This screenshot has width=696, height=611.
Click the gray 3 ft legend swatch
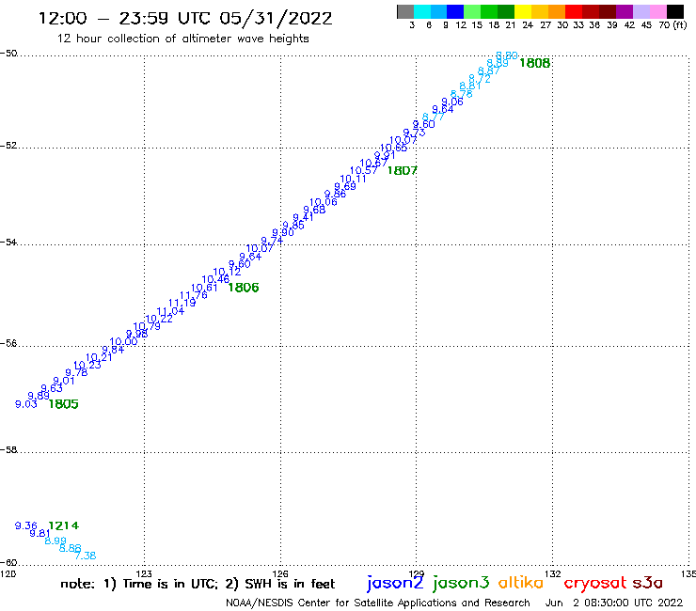coord(405,11)
